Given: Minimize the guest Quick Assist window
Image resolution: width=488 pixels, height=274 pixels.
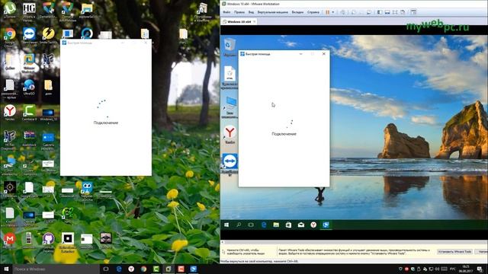Looking at the screenshot, I should coord(300,54).
